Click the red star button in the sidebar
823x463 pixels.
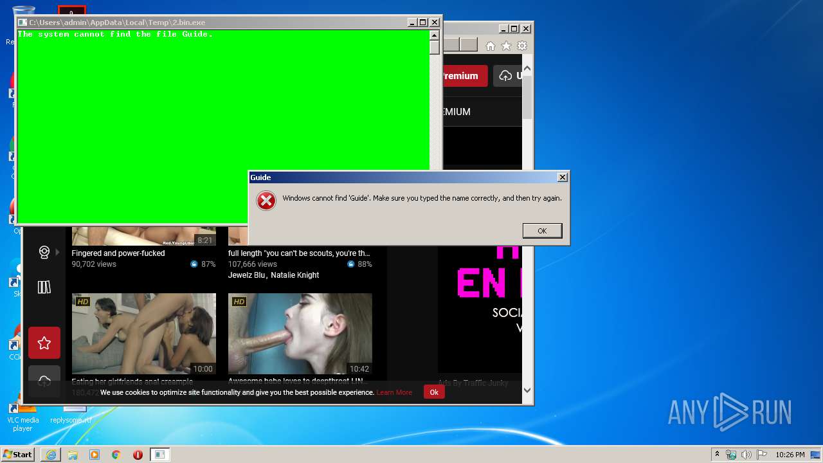click(x=44, y=343)
